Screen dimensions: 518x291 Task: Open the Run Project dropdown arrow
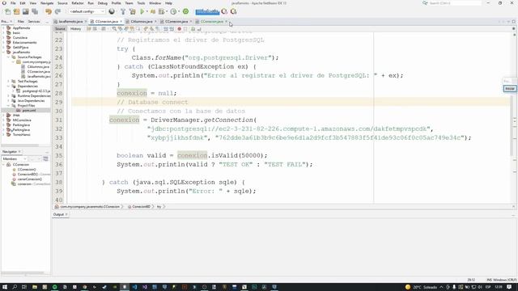146,11
